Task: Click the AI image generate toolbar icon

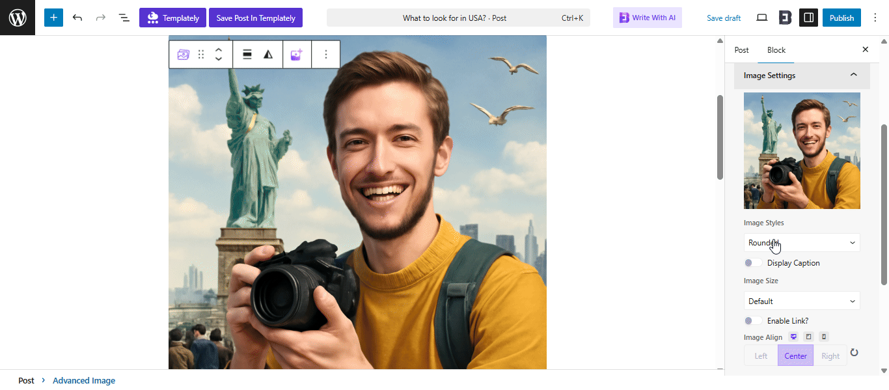Action: (x=297, y=55)
